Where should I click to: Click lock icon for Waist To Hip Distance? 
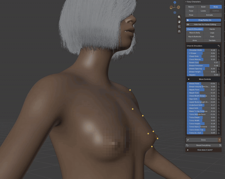coord(219,111)
